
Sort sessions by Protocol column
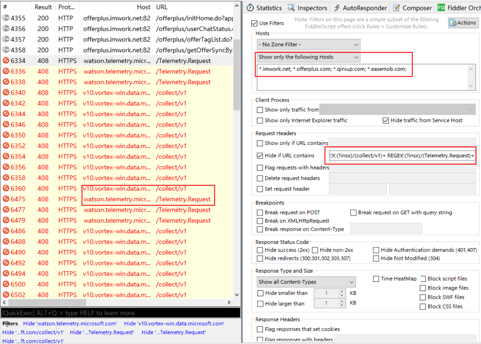click(67, 7)
